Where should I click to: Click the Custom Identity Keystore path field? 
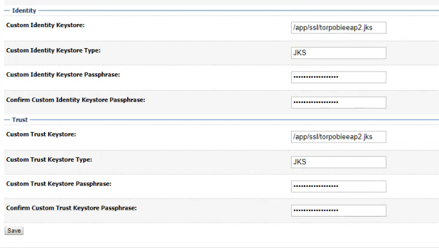point(338,28)
